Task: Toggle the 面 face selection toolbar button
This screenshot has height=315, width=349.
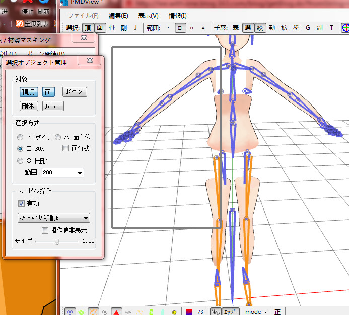Action: (x=100, y=28)
